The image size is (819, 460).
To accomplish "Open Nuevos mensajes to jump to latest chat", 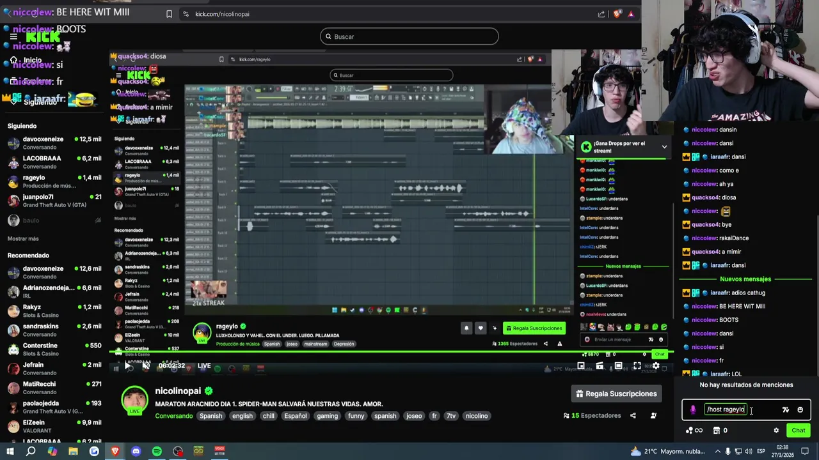I will [x=745, y=279].
